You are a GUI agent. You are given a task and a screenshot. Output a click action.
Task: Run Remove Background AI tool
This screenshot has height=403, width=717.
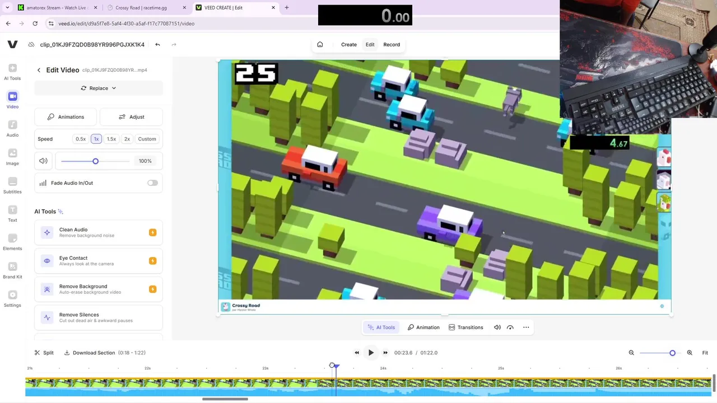(x=99, y=289)
